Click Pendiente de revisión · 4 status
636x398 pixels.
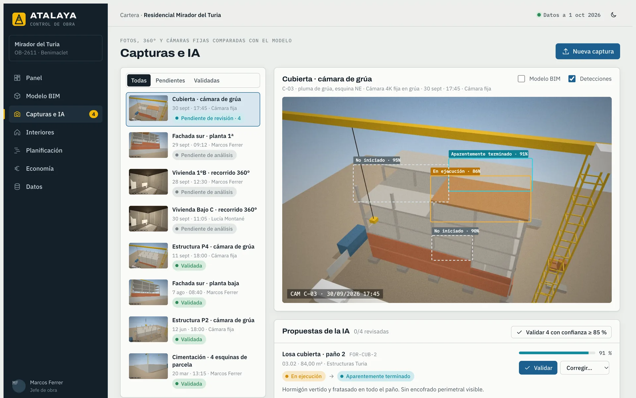point(208,118)
